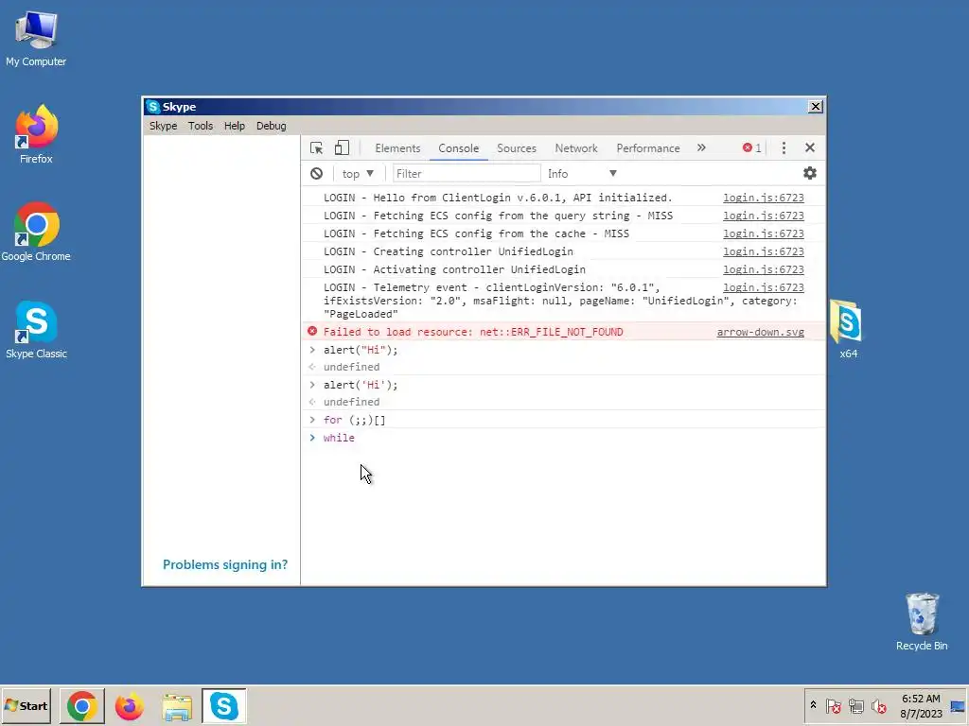Select the Firefox desktop shortcut
The height and width of the screenshot is (726, 969).
(x=36, y=134)
